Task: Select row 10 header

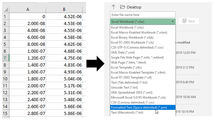Action: pyautogui.click(x=6, y=79)
